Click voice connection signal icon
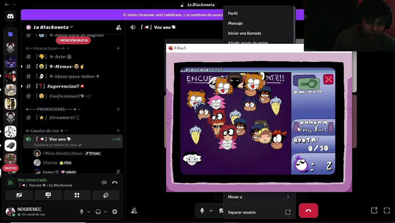The height and width of the screenshot is (223, 395). 10,182
